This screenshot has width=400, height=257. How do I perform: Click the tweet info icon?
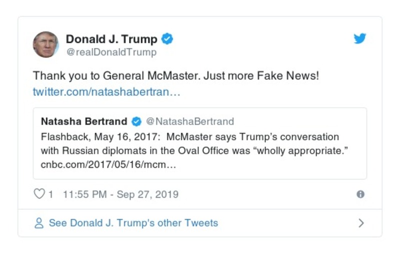[x=360, y=194]
